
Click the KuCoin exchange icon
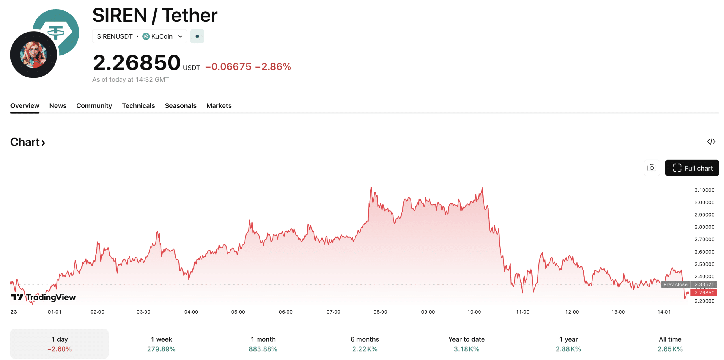(x=146, y=36)
